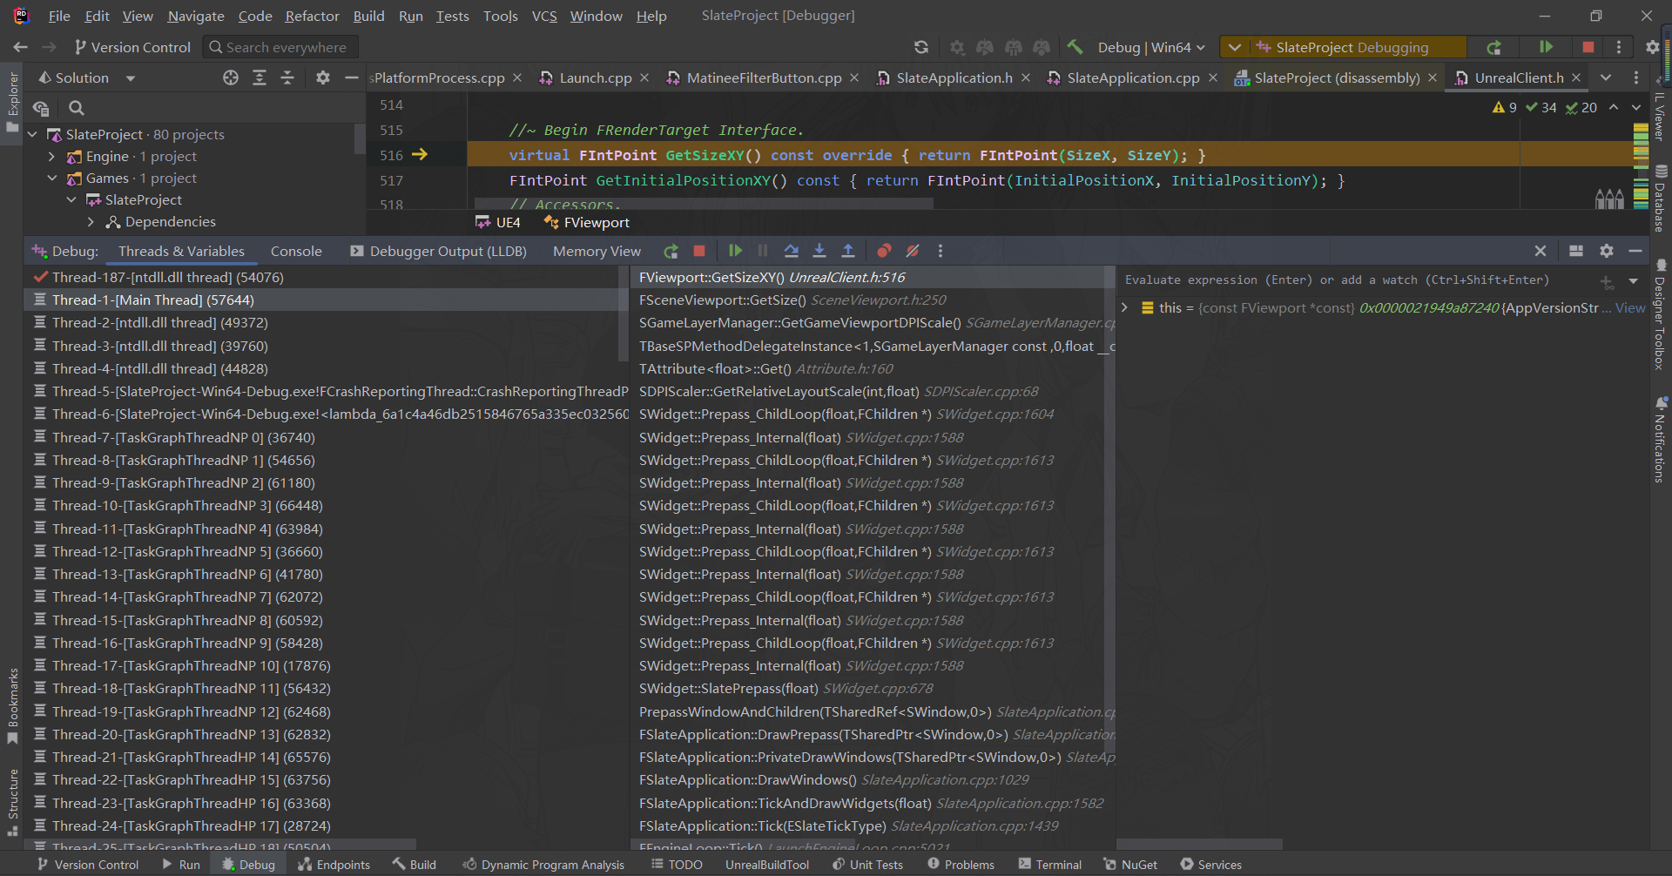1672x876 pixels.
Task: Toggle Mute Breakpoints icon
Action: 913,251
